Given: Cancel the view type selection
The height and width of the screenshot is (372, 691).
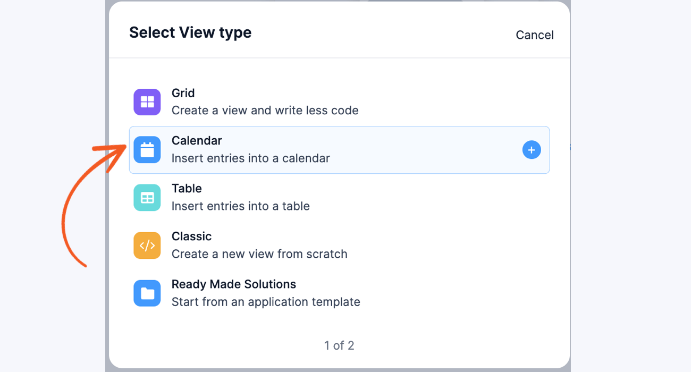Looking at the screenshot, I should (x=534, y=35).
